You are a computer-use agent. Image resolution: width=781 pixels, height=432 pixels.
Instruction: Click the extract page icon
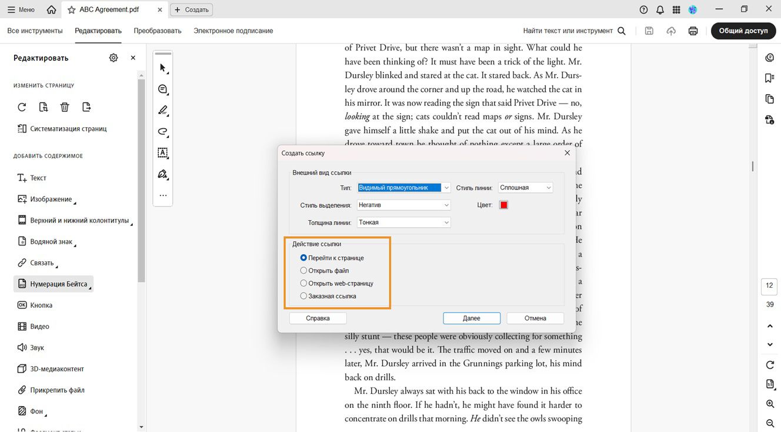[86, 107]
